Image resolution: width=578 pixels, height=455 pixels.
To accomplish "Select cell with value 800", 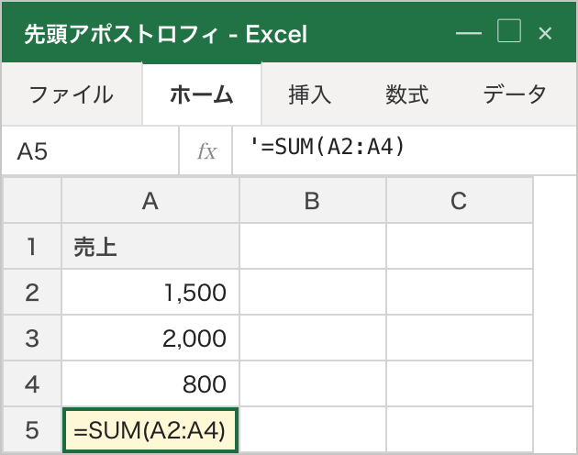I will click(x=150, y=383).
